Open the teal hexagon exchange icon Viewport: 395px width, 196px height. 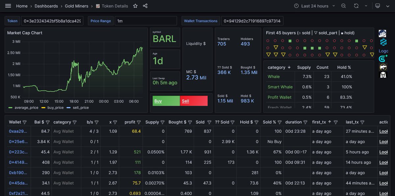point(383,42)
